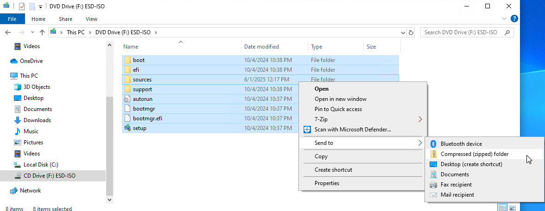
Task: Expand the ribbon with the chevron
Action: 504,19
